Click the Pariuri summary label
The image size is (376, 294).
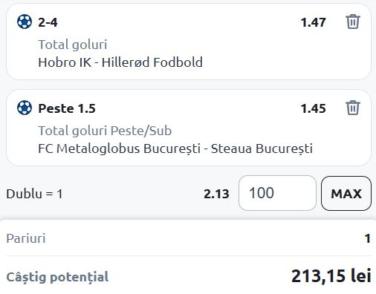(26, 238)
